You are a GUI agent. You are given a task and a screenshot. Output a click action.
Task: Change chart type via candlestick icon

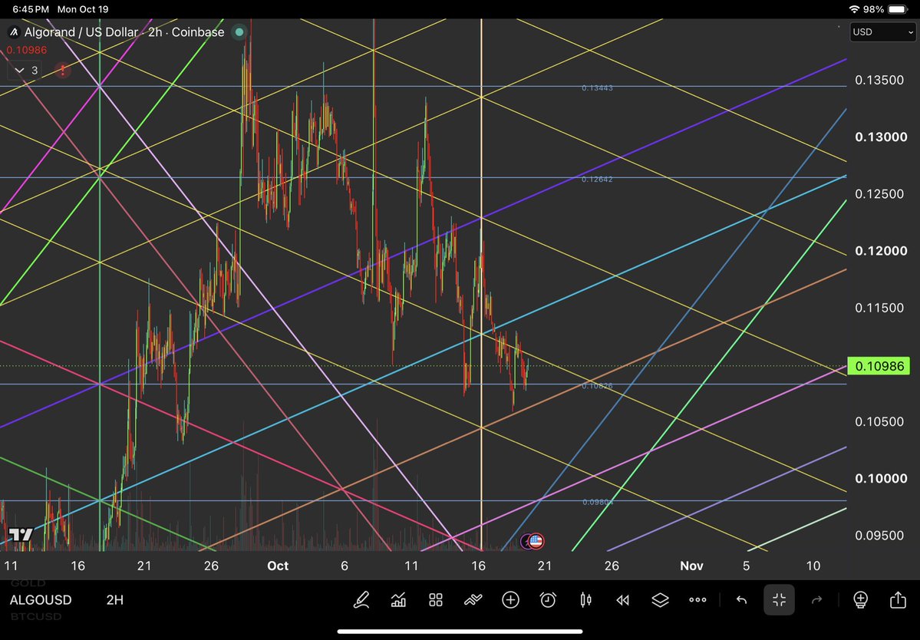(x=585, y=599)
